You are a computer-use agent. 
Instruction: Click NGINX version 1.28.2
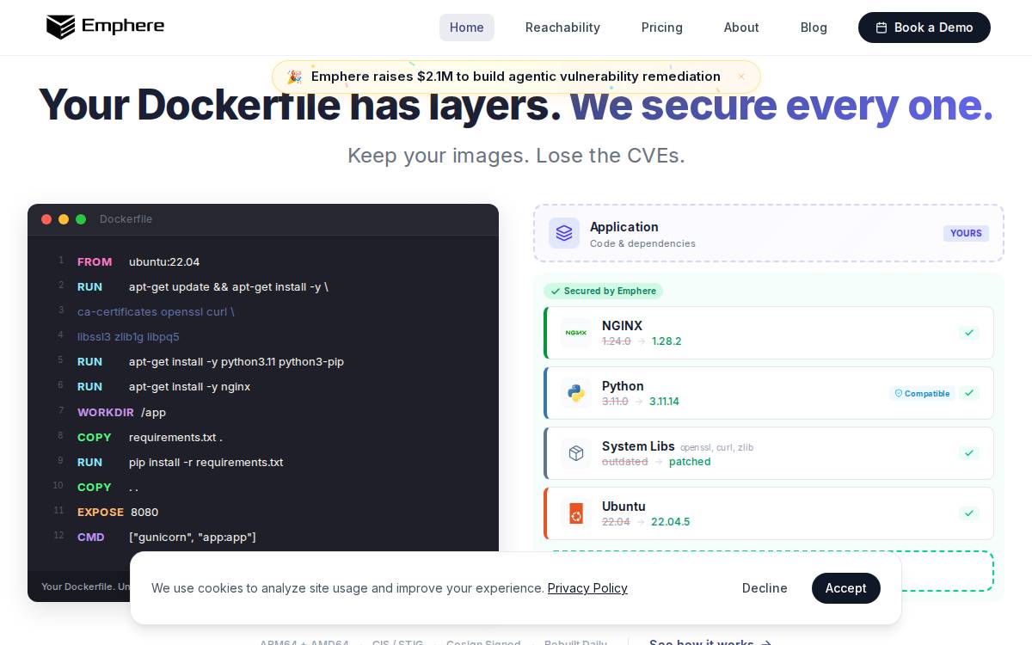point(666,341)
